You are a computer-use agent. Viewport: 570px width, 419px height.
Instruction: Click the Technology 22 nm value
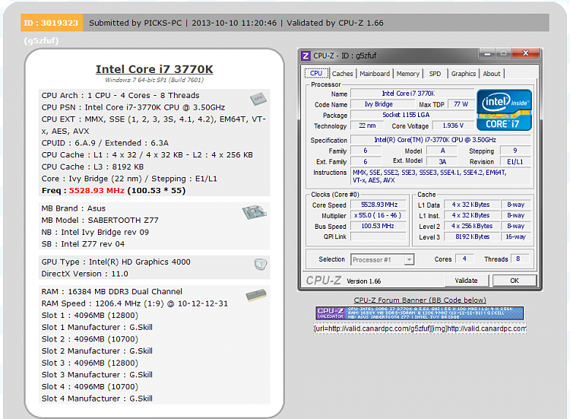[367, 125]
